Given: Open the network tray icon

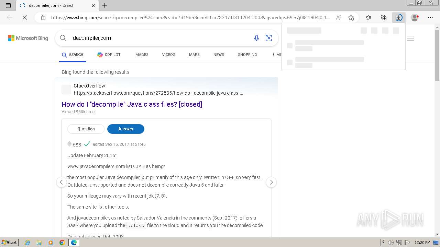Looking at the screenshot, I should coord(399,243).
